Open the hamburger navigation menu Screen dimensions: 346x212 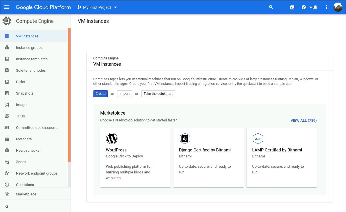pyautogui.click(x=7, y=7)
